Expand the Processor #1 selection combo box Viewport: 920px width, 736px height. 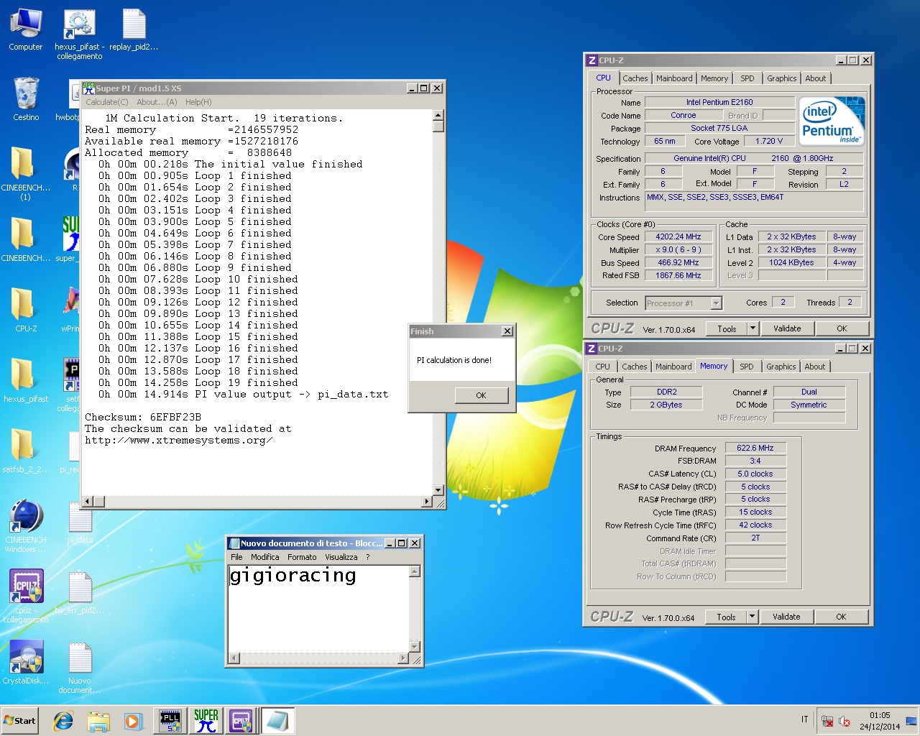point(684,303)
